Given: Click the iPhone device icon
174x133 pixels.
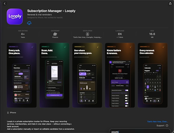Looking at the screenshot, I should 8,113.
